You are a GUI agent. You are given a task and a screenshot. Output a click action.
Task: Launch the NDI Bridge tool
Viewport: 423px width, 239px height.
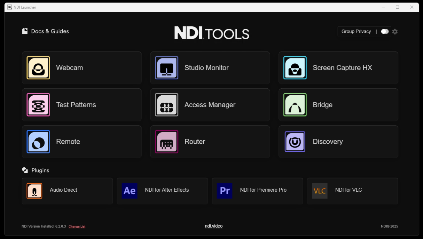coord(338,105)
